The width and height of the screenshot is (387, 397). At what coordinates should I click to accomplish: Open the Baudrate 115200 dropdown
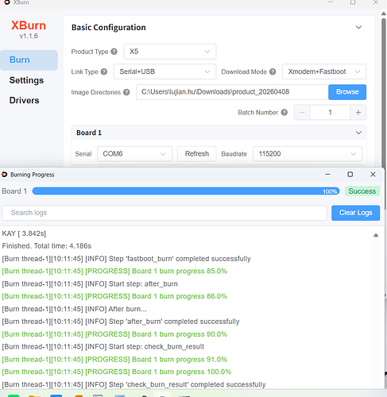pos(308,154)
